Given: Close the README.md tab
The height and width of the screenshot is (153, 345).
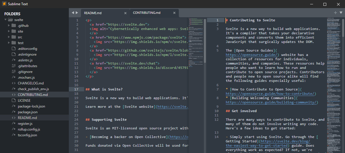Looking at the screenshot, I should tap(125, 13).
